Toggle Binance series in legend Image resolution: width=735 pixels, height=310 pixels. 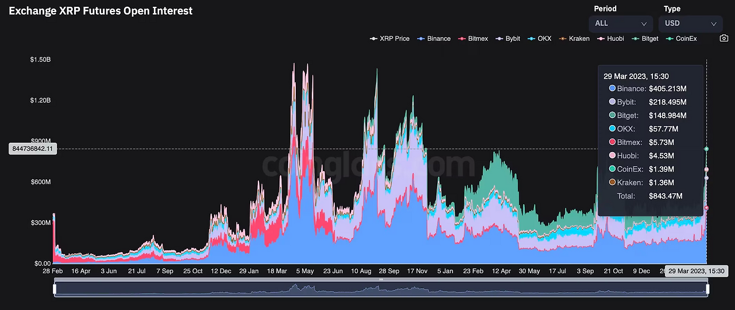434,38
